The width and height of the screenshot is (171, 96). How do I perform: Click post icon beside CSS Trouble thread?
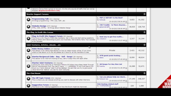[x=98, y=25]
